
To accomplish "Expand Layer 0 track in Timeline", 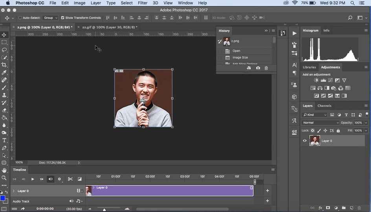I will click(14, 191).
